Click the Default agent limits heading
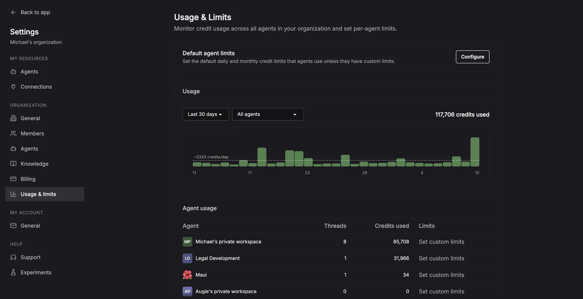 [x=209, y=53]
